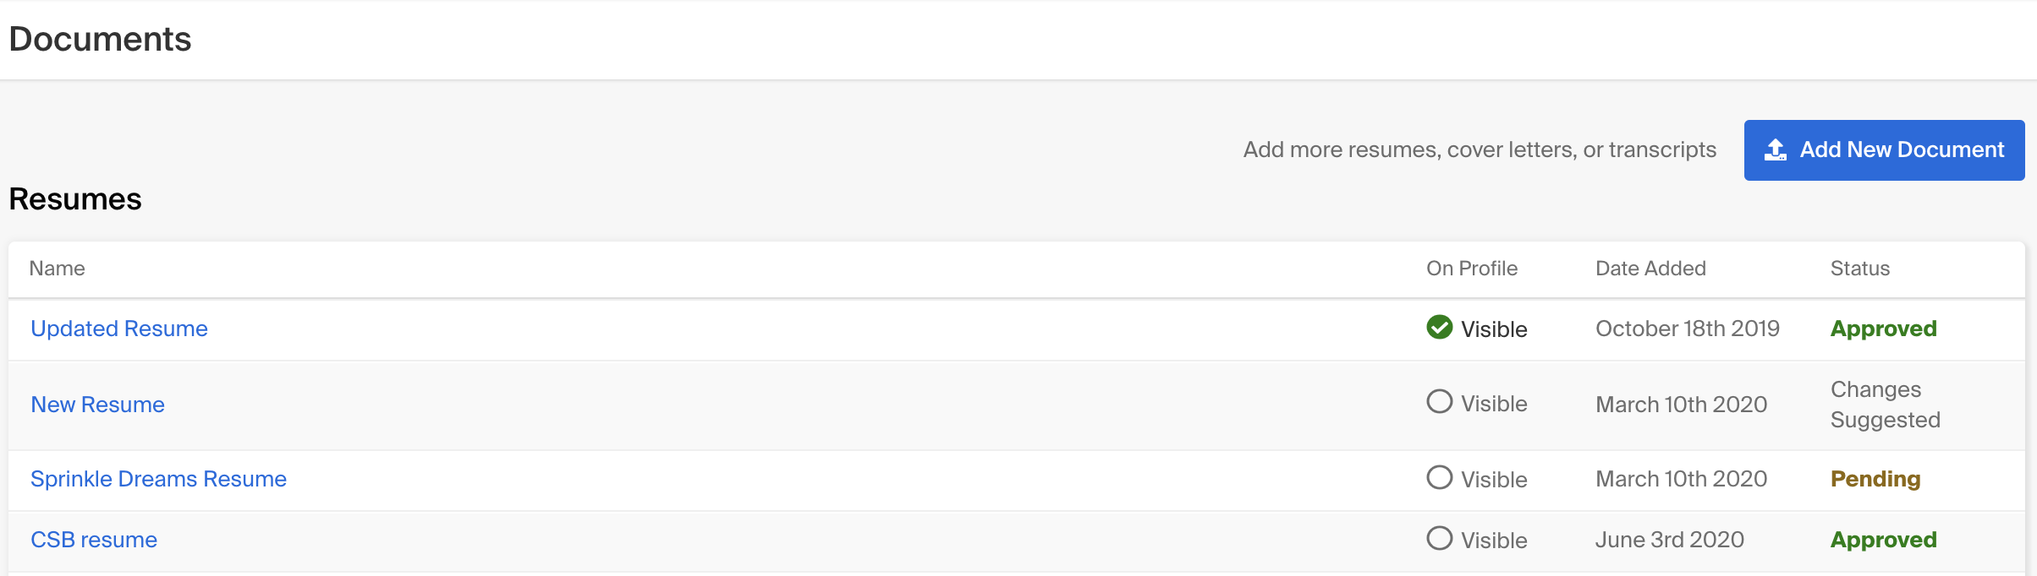Image resolution: width=2037 pixels, height=576 pixels.
Task: Open the Updated Resume link
Action: tap(119, 329)
